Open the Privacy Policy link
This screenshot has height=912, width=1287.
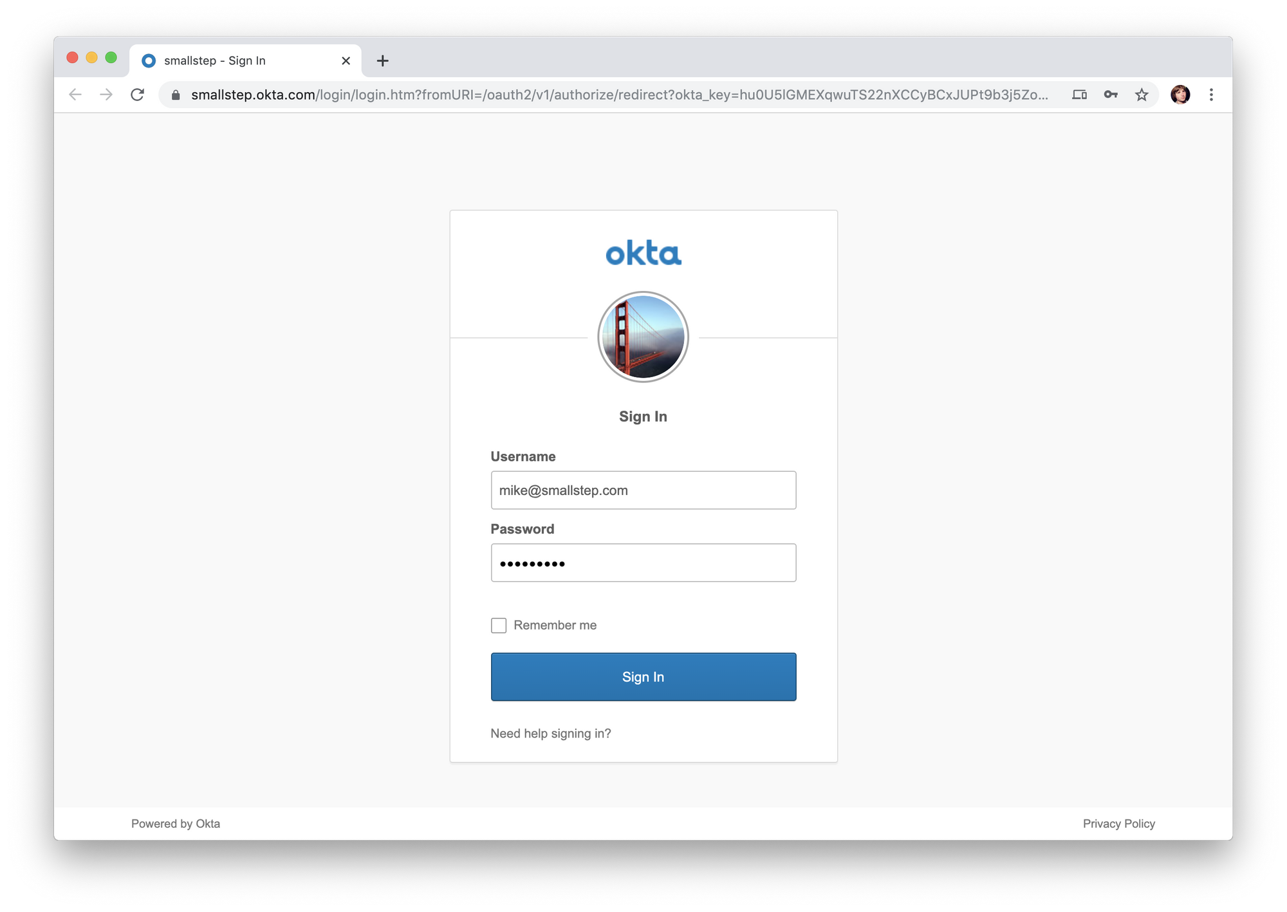(1119, 823)
